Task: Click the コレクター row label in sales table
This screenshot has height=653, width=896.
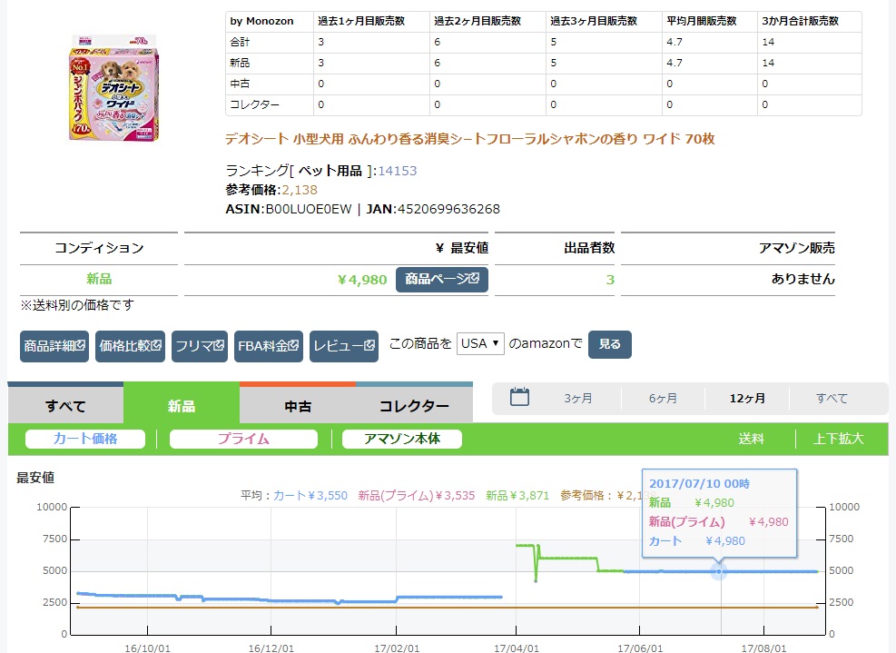Action: coord(255,104)
